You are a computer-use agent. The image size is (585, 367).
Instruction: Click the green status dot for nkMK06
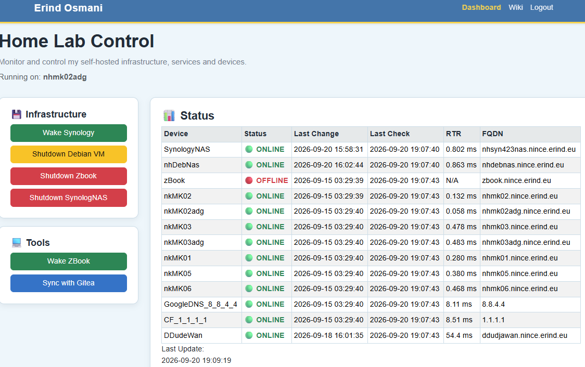(x=249, y=289)
